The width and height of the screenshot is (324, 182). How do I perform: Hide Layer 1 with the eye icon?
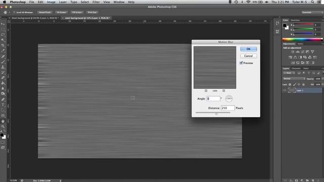285,90
